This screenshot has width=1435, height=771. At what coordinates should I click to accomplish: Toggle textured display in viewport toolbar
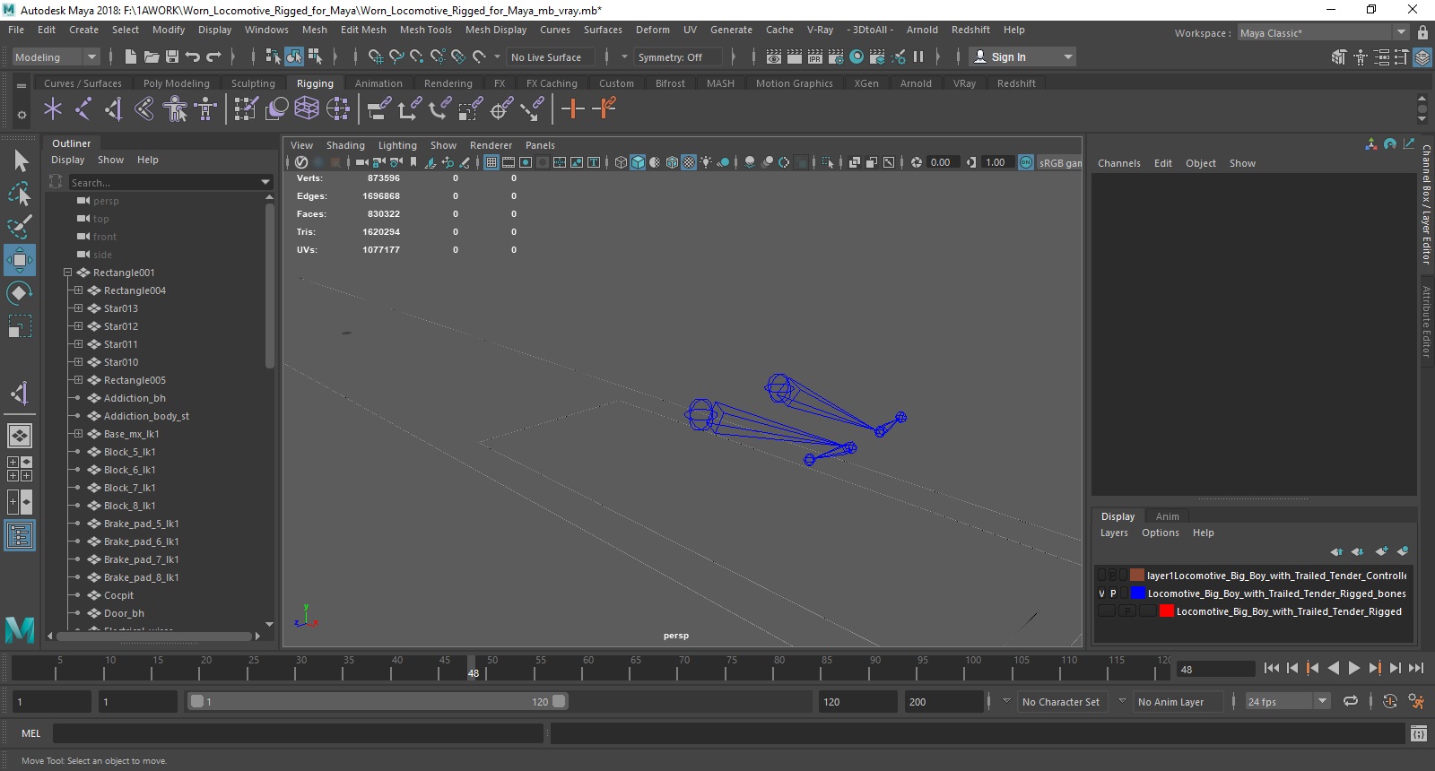[x=688, y=162]
